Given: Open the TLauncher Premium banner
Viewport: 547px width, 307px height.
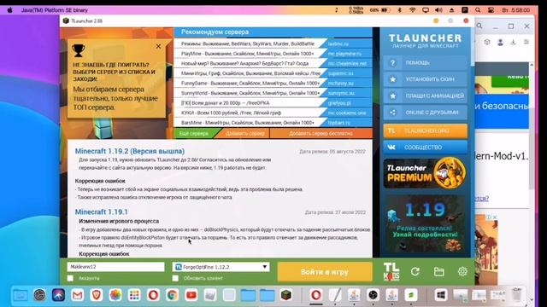Looking at the screenshot, I should point(425,173).
